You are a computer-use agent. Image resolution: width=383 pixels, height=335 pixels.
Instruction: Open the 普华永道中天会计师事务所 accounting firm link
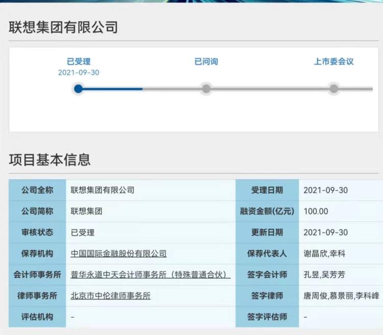(x=151, y=275)
